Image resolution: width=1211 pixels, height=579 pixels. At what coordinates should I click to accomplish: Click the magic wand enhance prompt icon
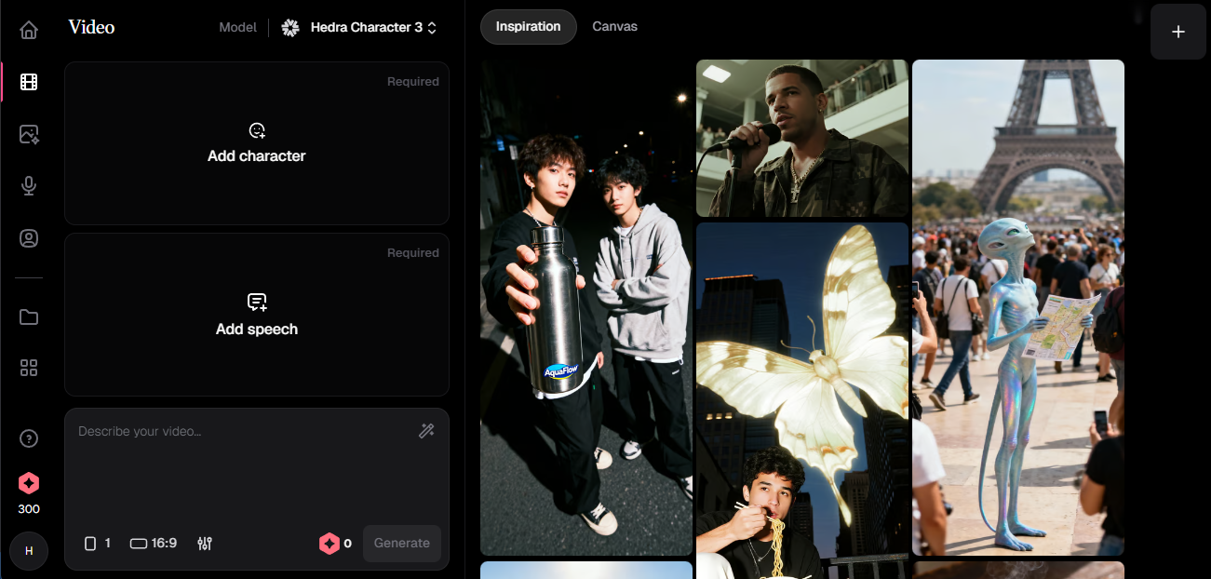(426, 430)
